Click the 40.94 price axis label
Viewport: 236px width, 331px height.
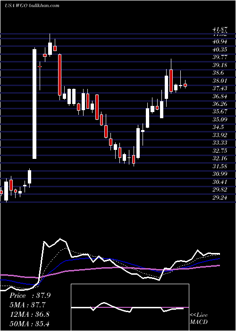tap(220, 42)
